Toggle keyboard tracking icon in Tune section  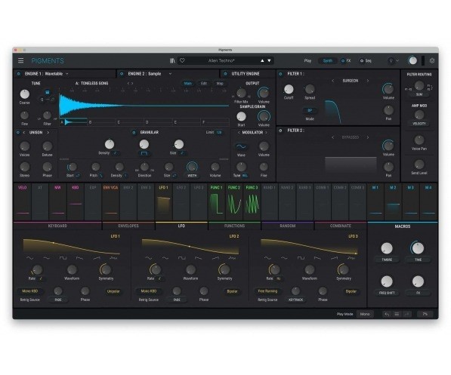pyautogui.click(x=48, y=92)
